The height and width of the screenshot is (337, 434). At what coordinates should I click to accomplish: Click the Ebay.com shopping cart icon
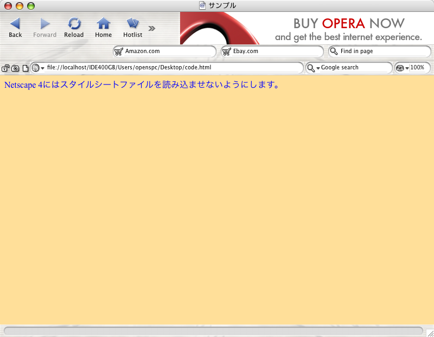click(x=227, y=51)
